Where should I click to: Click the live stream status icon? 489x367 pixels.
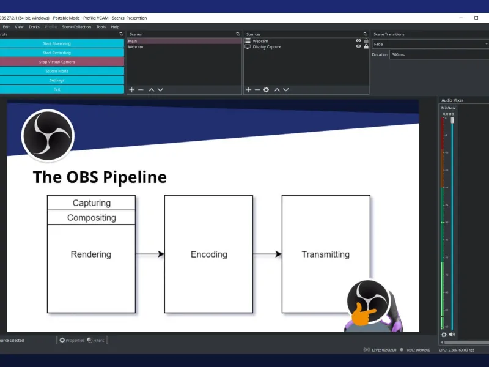(x=366, y=350)
